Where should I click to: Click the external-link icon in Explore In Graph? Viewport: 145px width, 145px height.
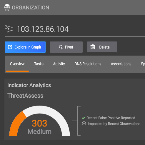[x=10, y=47]
